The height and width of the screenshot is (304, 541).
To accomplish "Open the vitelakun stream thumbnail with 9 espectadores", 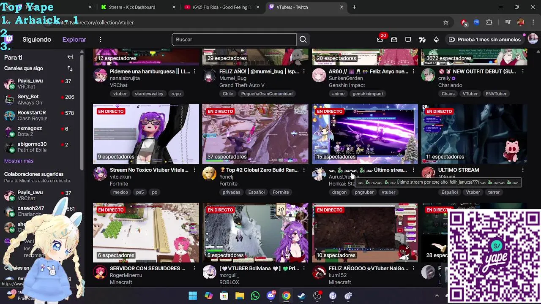I will pos(146,134).
